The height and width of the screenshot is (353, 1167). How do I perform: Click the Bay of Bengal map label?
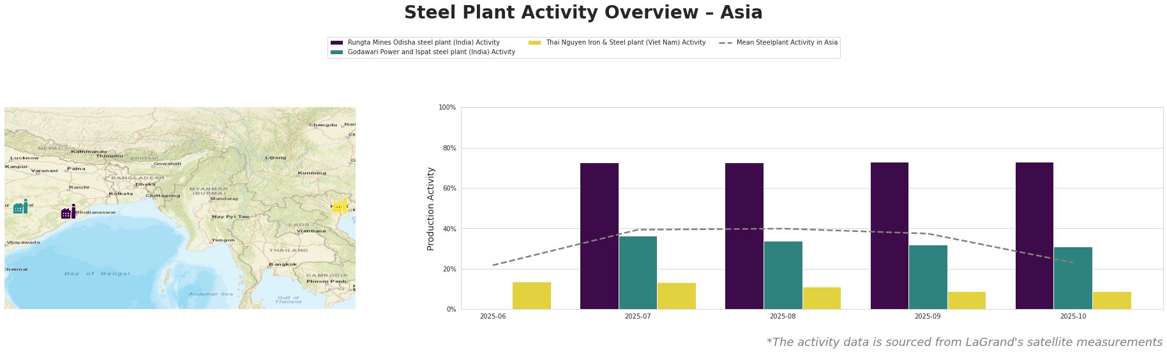(96, 274)
